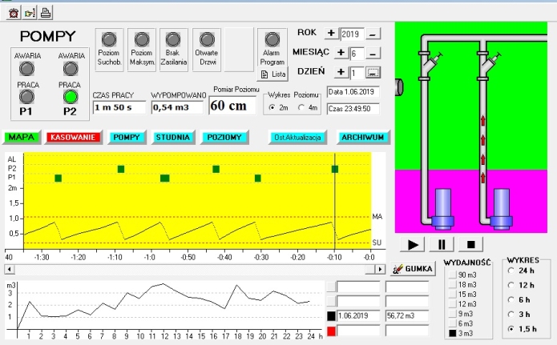Stop the animation with the stop button
557x345 pixels.
tap(470, 245)
